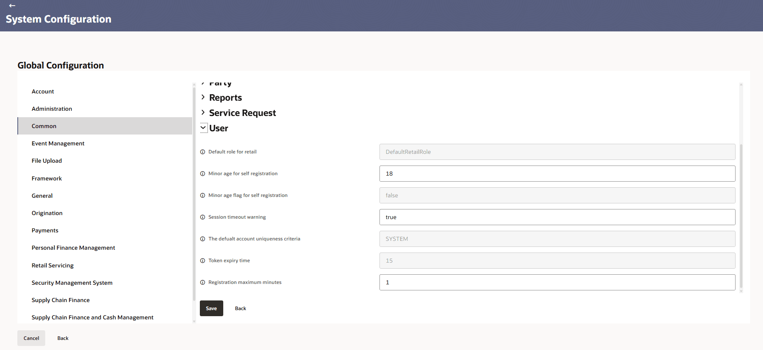The image size is (763, 350).
Task: Click the Token expiry time field
Action: 558,261
